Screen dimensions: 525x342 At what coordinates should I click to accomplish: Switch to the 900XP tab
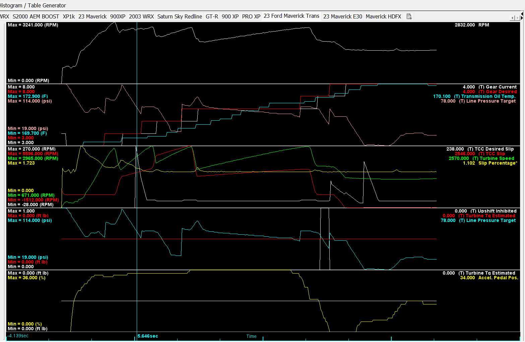pyautogui.click(x=118, y=16)
